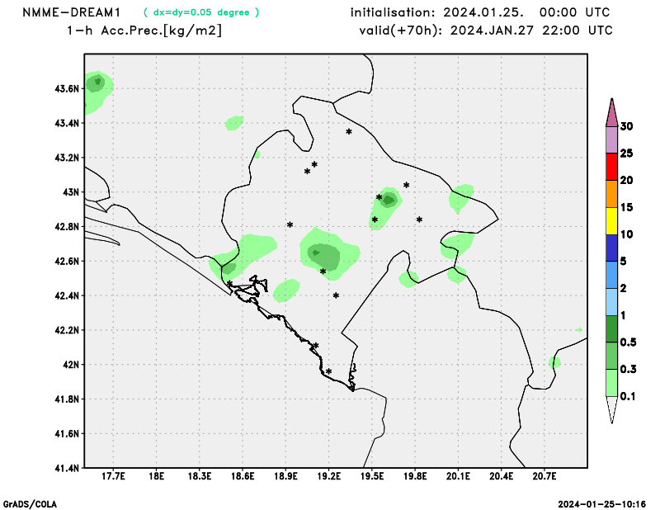Click the '19.2E' longitude label

point(328,476)
